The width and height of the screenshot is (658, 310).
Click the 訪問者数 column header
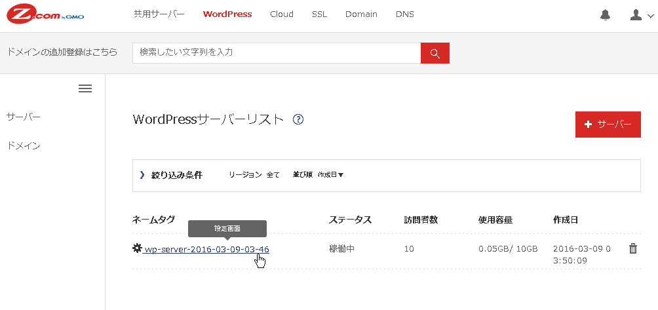421,220
